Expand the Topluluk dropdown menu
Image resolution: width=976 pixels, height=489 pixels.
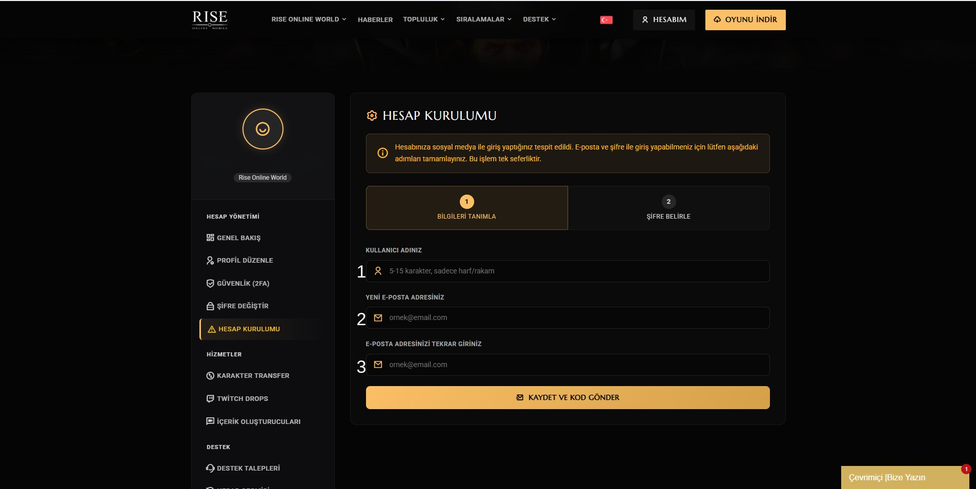[x=423, y=19]
